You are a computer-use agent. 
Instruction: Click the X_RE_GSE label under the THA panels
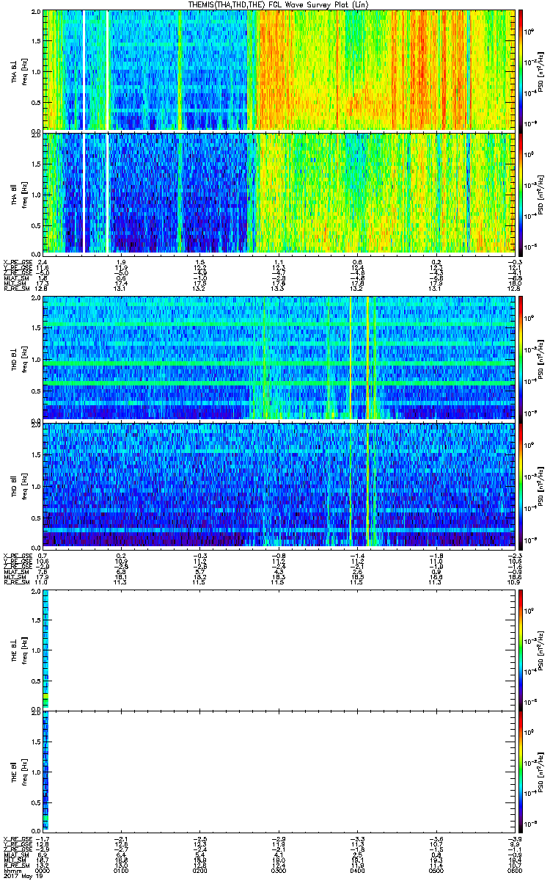pos(16,262)
